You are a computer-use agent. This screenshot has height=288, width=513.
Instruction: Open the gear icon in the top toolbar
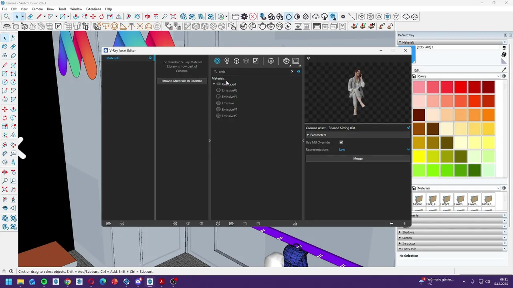pos(244,16)
